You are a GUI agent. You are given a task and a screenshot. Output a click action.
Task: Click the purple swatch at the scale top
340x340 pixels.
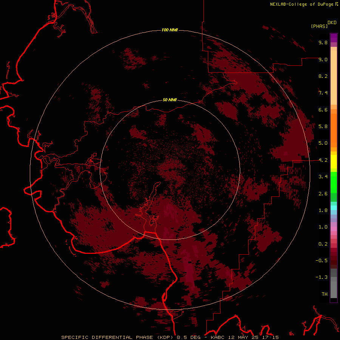(334, 38)
